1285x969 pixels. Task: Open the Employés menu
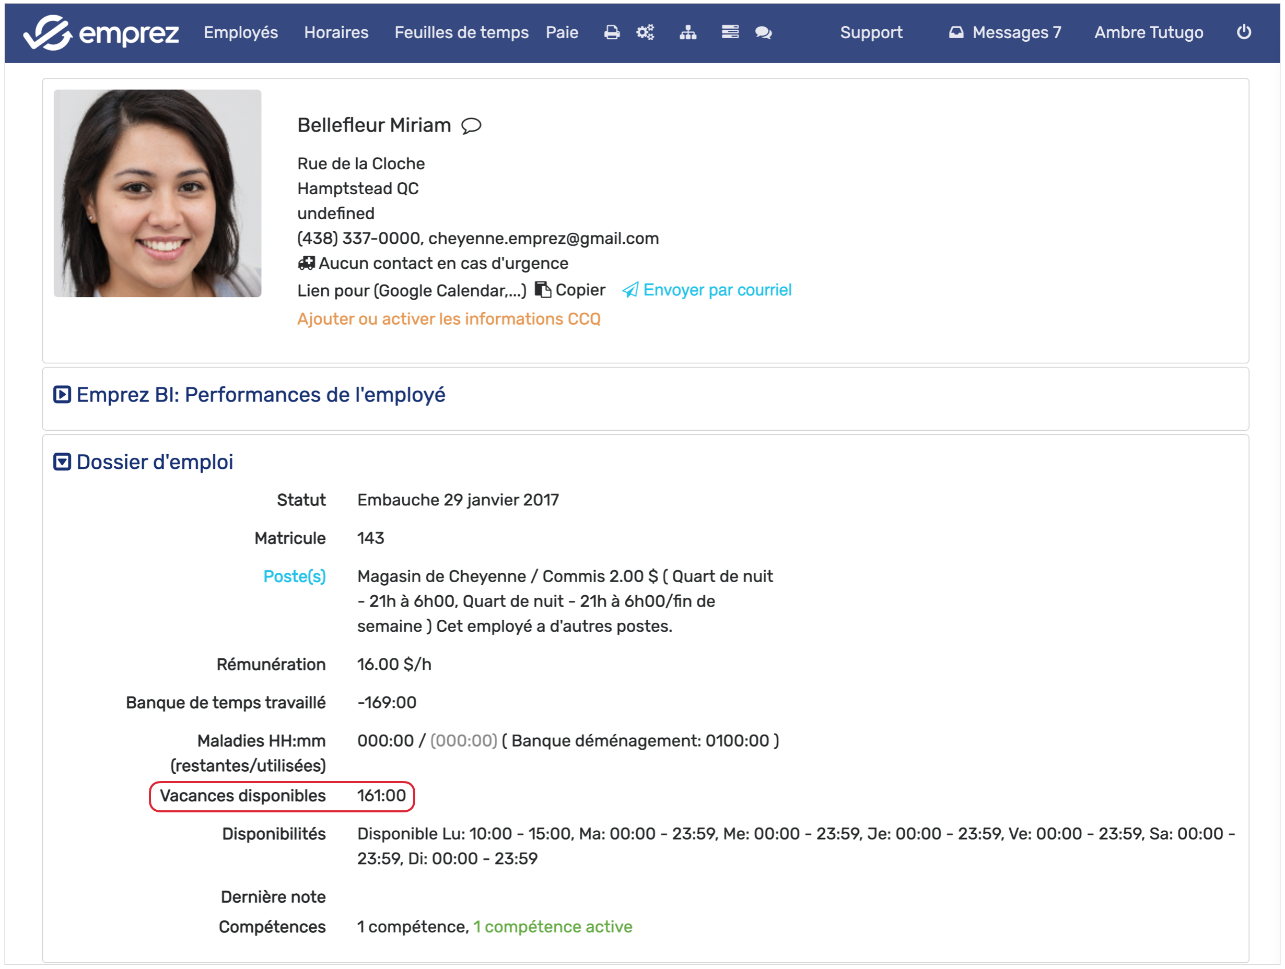coord(240,32)
